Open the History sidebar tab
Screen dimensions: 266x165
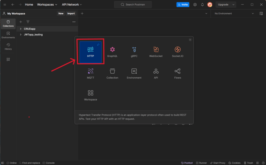click(8, 47)
